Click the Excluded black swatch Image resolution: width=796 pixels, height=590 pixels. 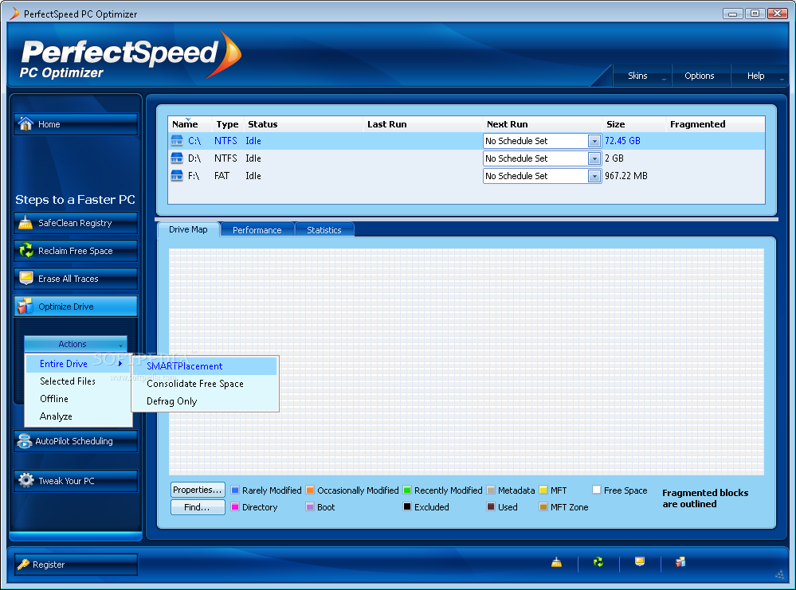coord(407,507)
